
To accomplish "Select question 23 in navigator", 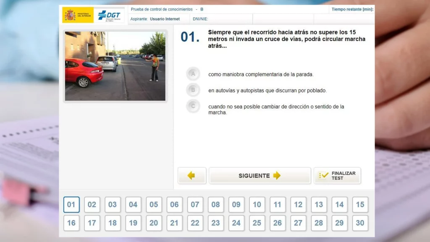I will click(215, 223).
